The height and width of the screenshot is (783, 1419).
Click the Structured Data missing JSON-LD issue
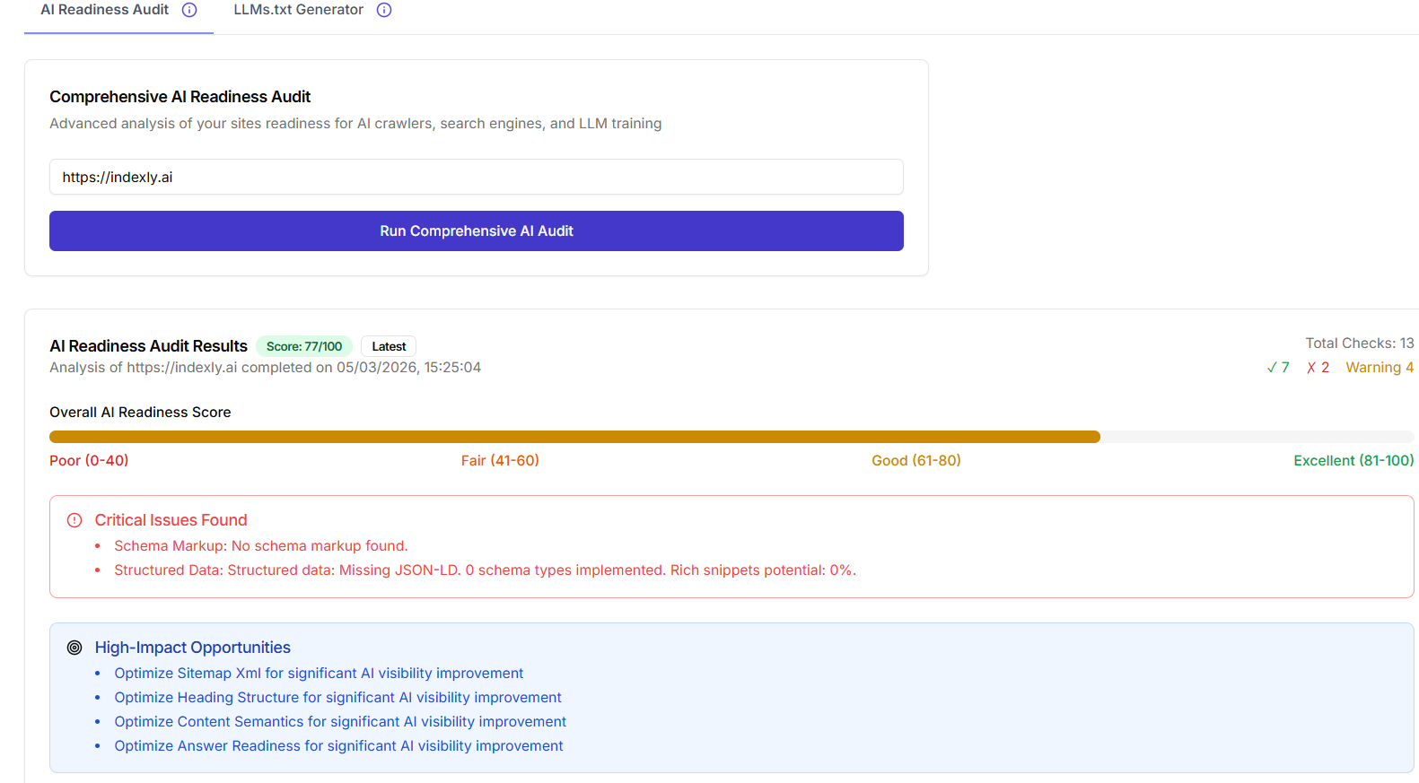(485, 570)
